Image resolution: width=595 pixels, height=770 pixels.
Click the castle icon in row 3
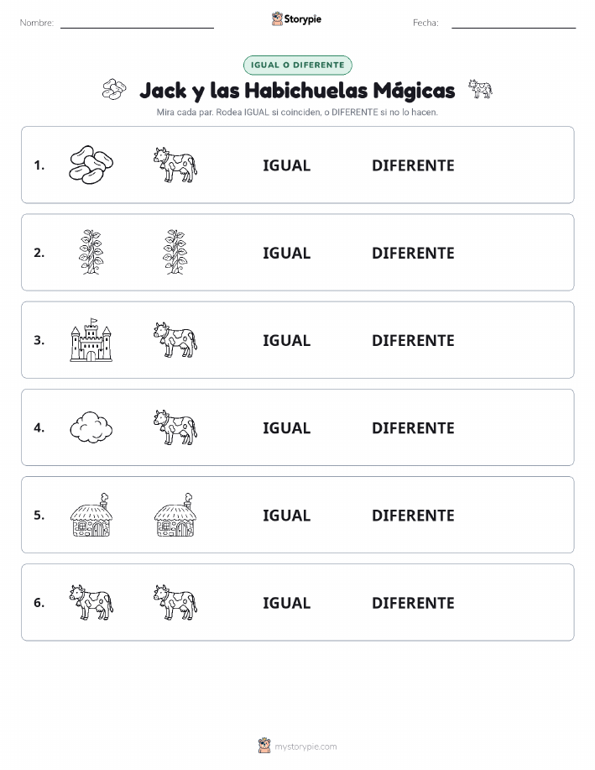pyautogui.click(x=91, y=340)
